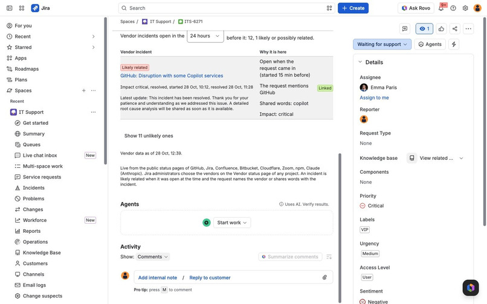This screenshot has width=487, height=304.
Task: Show 11 unlikely vendor incidents
Action: click(x=149, y=136)
